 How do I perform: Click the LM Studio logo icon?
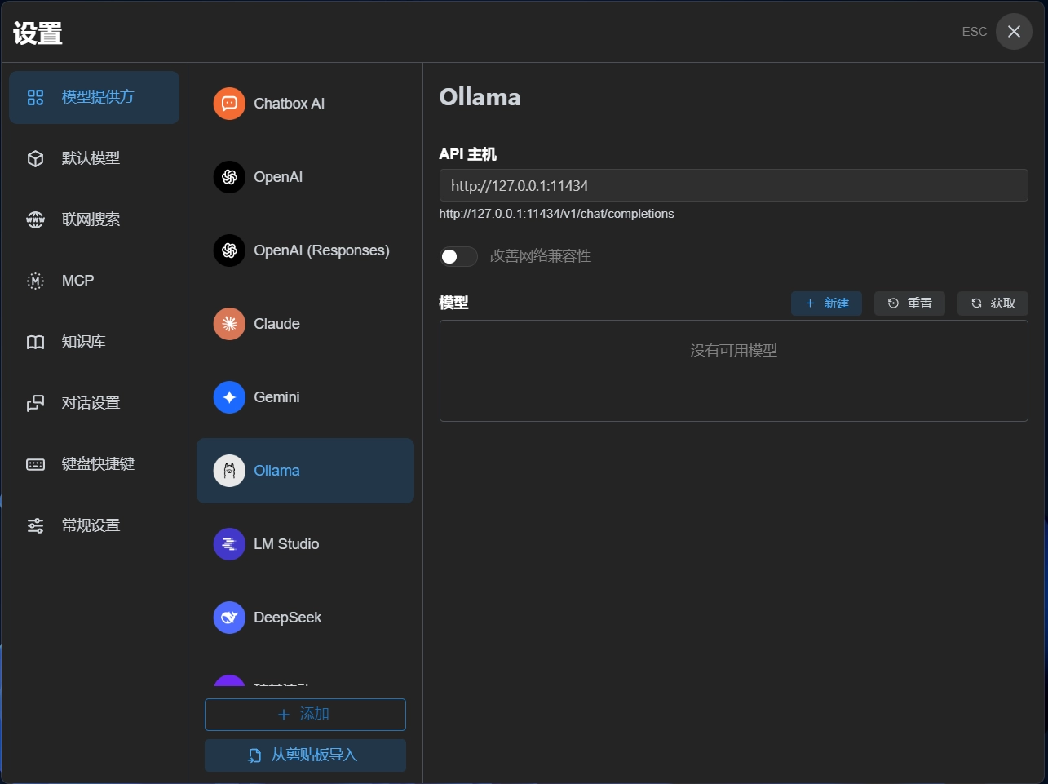(x=229, y=544)
